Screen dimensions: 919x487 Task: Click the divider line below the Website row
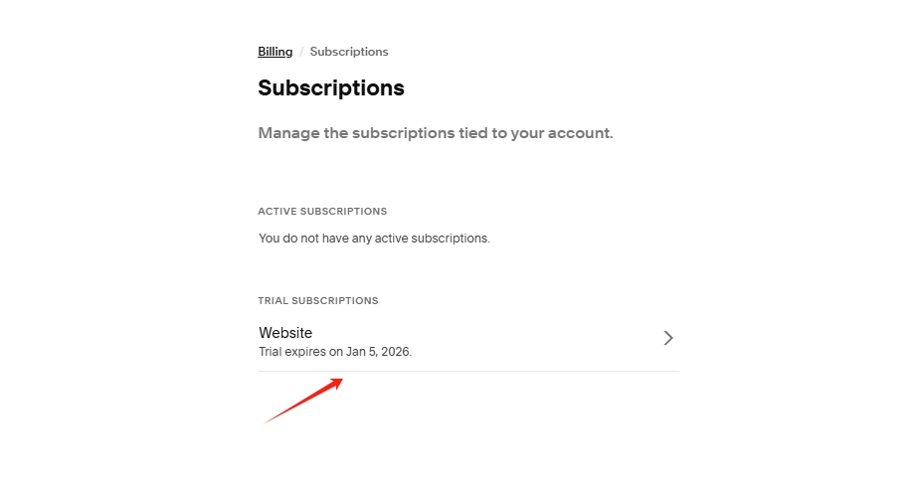tap(468, 371)
